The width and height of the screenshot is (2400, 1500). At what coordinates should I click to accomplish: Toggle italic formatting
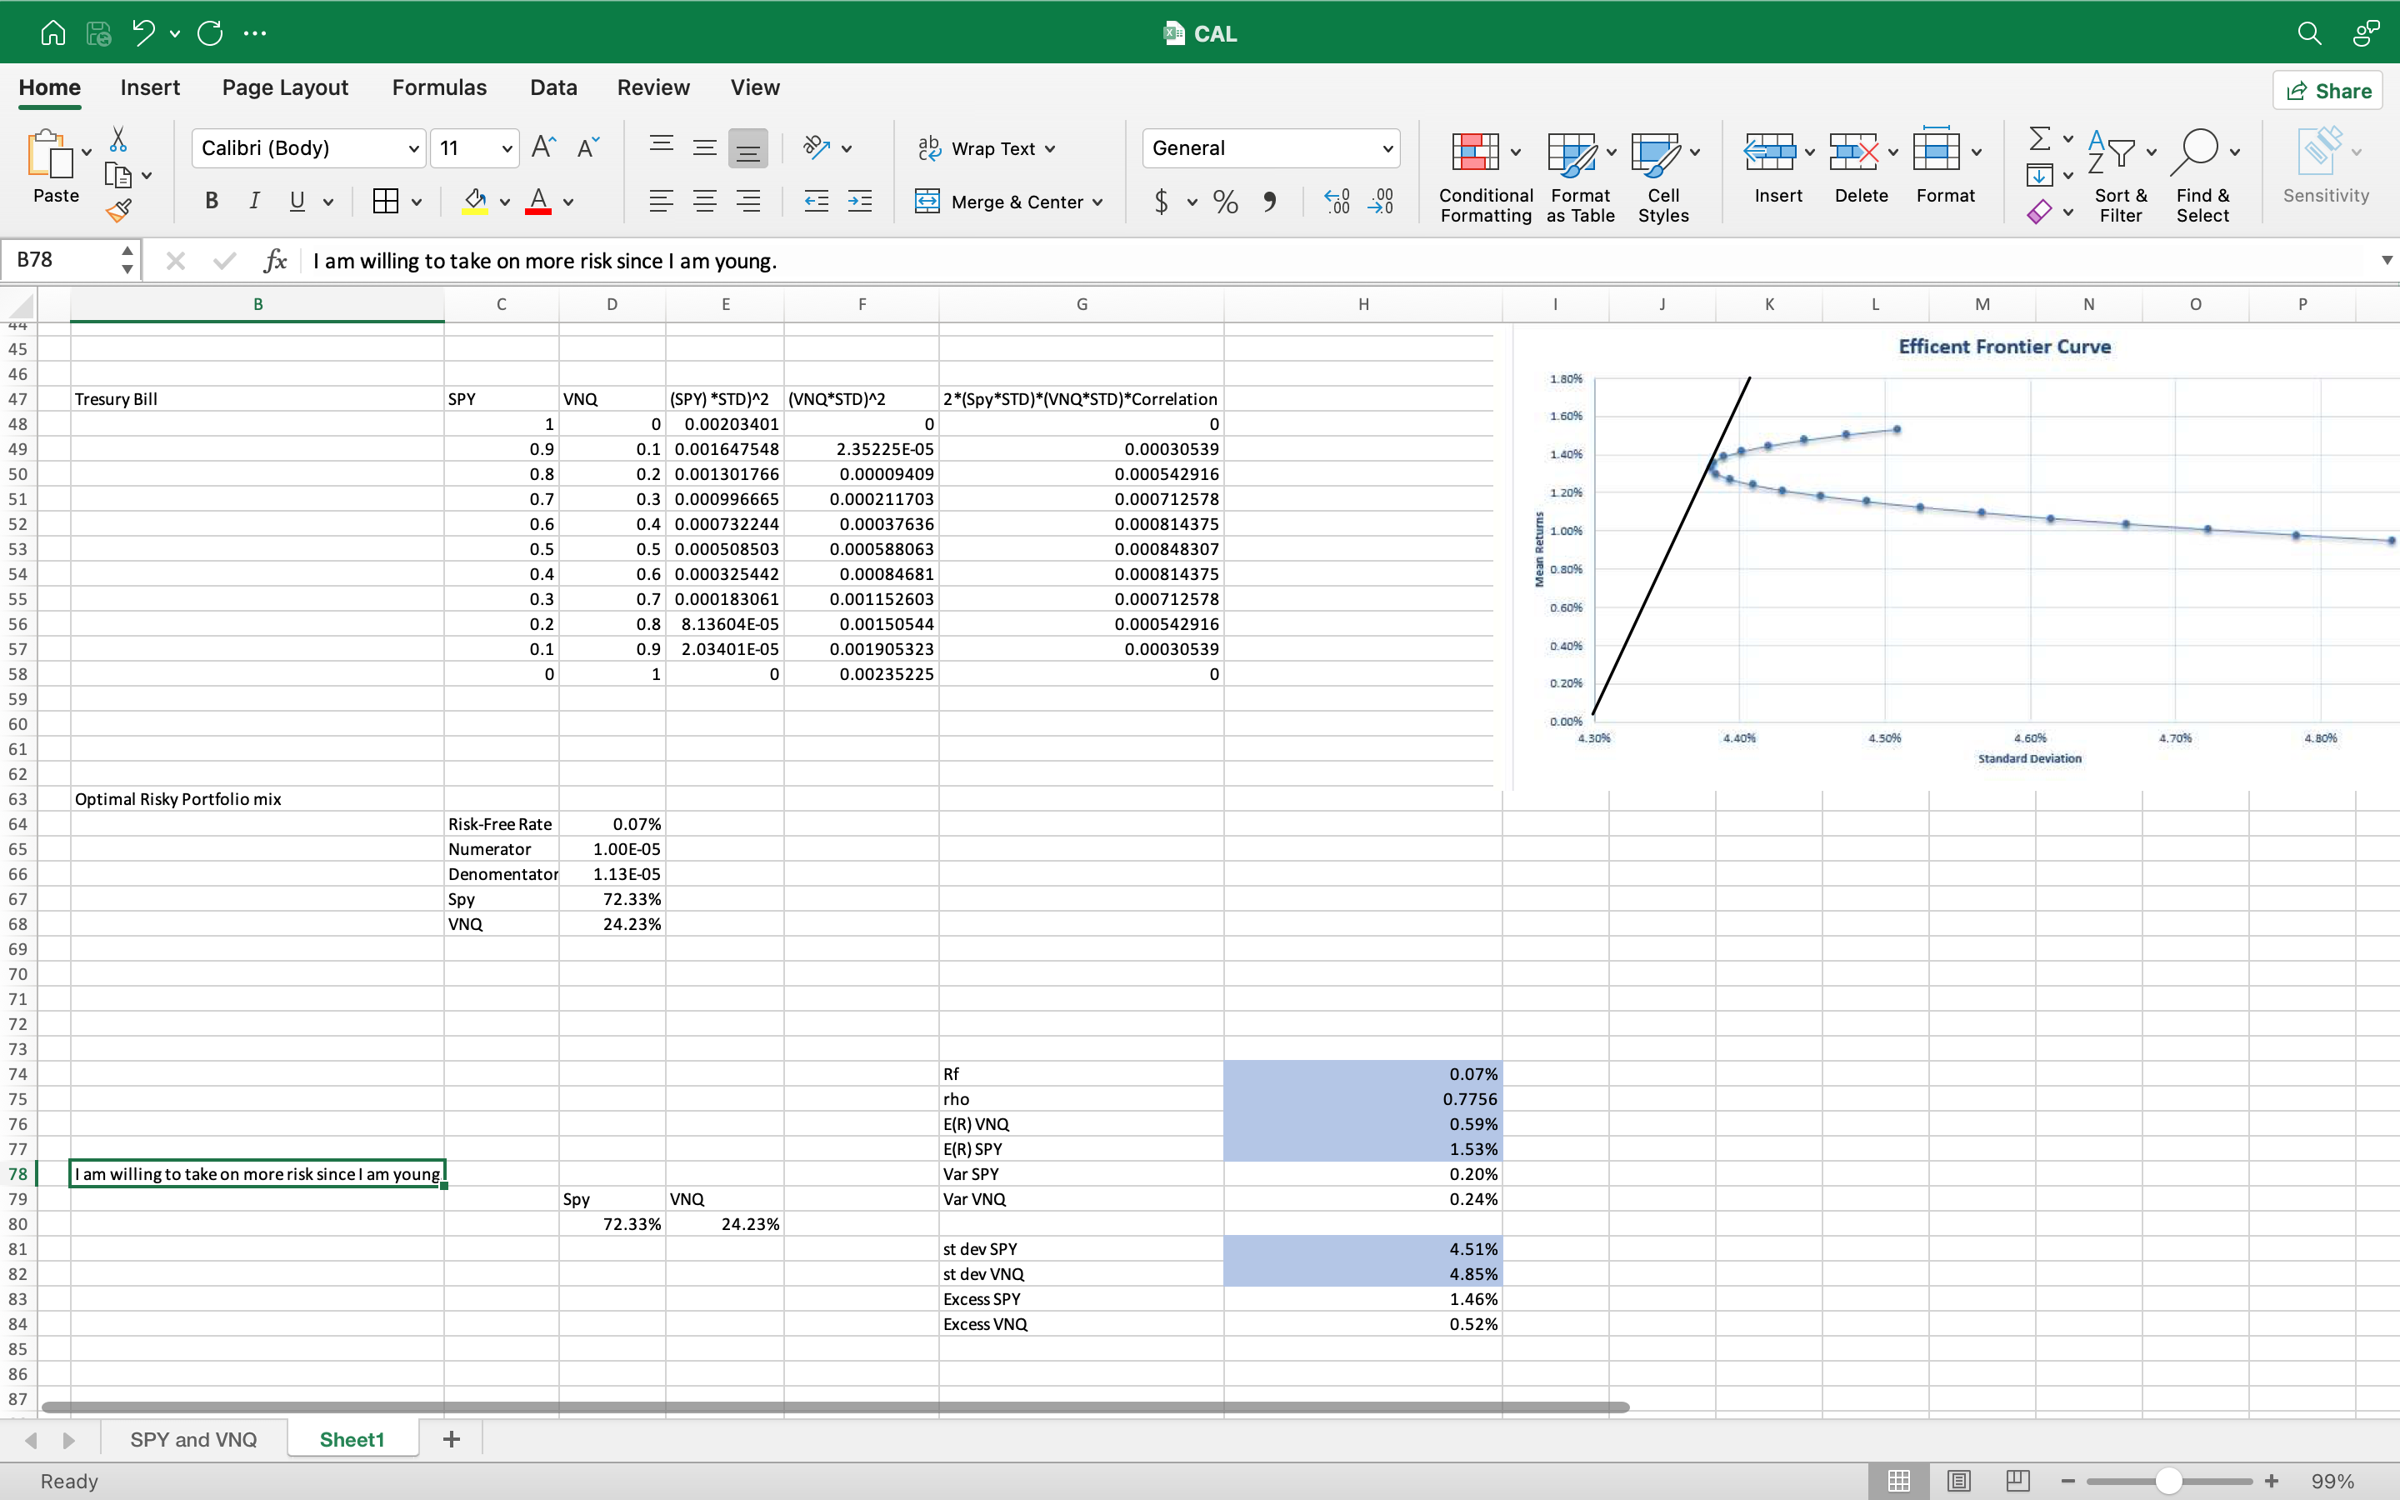point(254,202)
